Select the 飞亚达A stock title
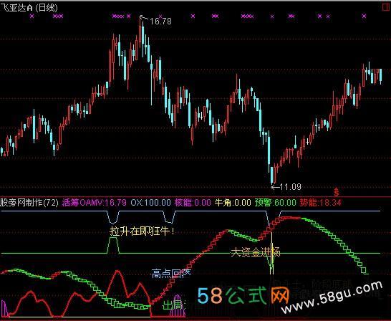The height and width of the screenshot is (321, 391). [16, 8]
